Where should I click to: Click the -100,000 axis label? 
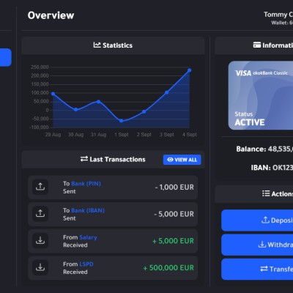click(x=39, y=127)
